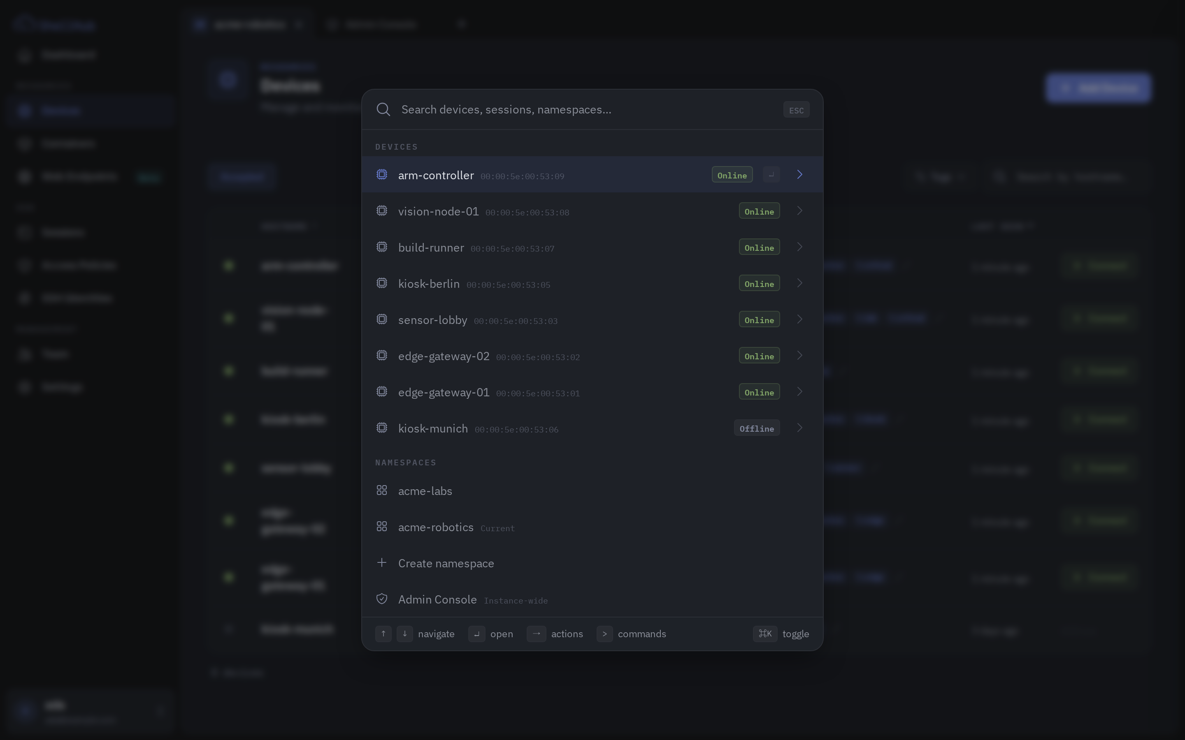
Task: Expand actions chevron for build-runner
Action: (799, 247)
